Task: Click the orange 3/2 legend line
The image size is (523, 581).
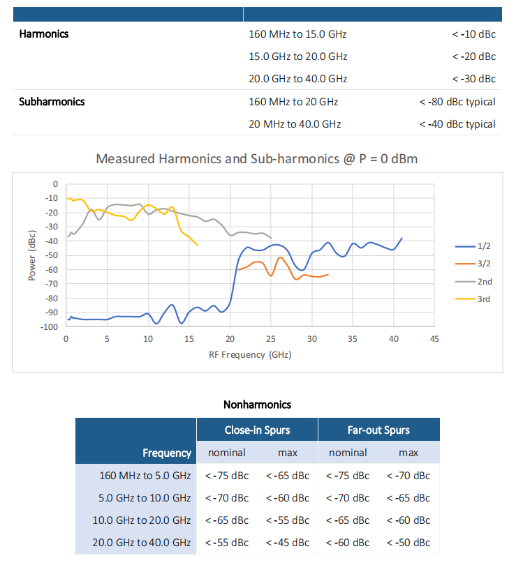Action: click(465, 264)
